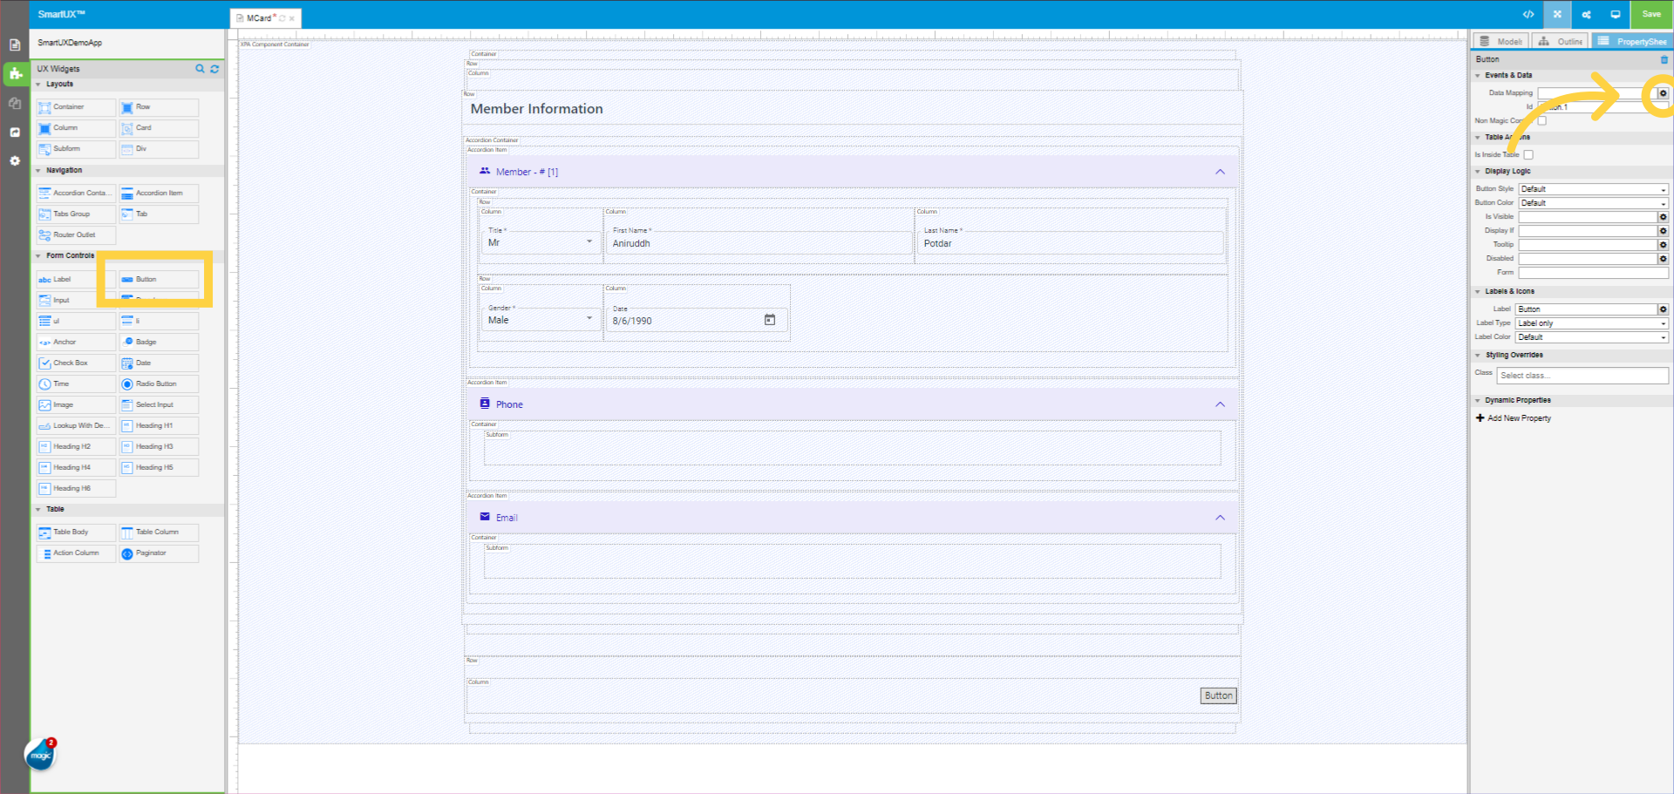Open Data Mapping via its gear icon
The image size is (1674, 794).
(1663, 92)
